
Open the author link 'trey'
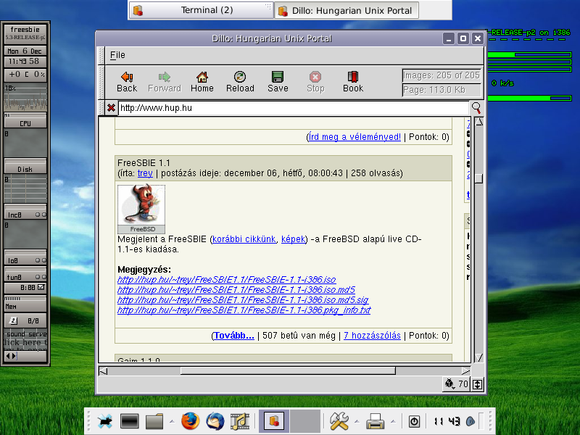pos(145,173)
